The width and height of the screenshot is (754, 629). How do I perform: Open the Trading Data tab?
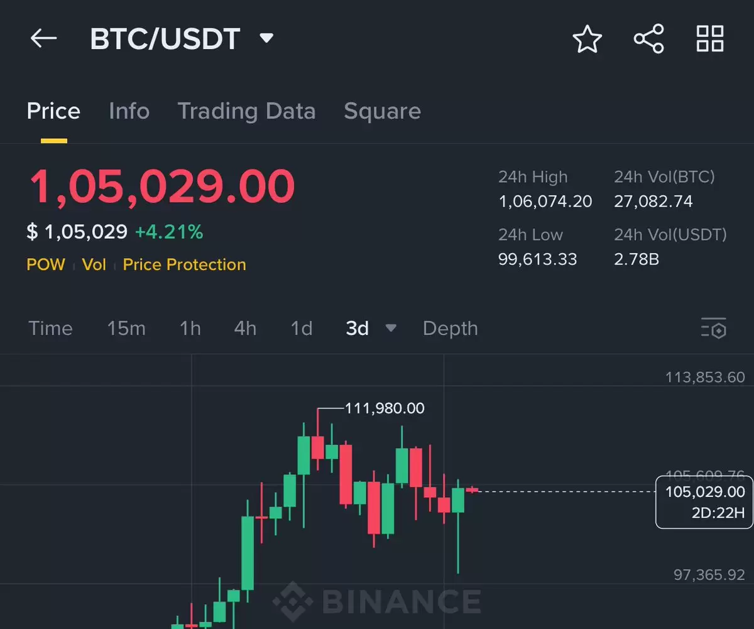pyautogui.click(x=246, y=111)
